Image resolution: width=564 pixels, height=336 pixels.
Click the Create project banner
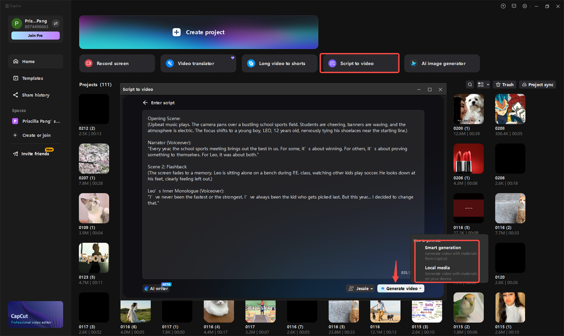[x=199, y=32]
